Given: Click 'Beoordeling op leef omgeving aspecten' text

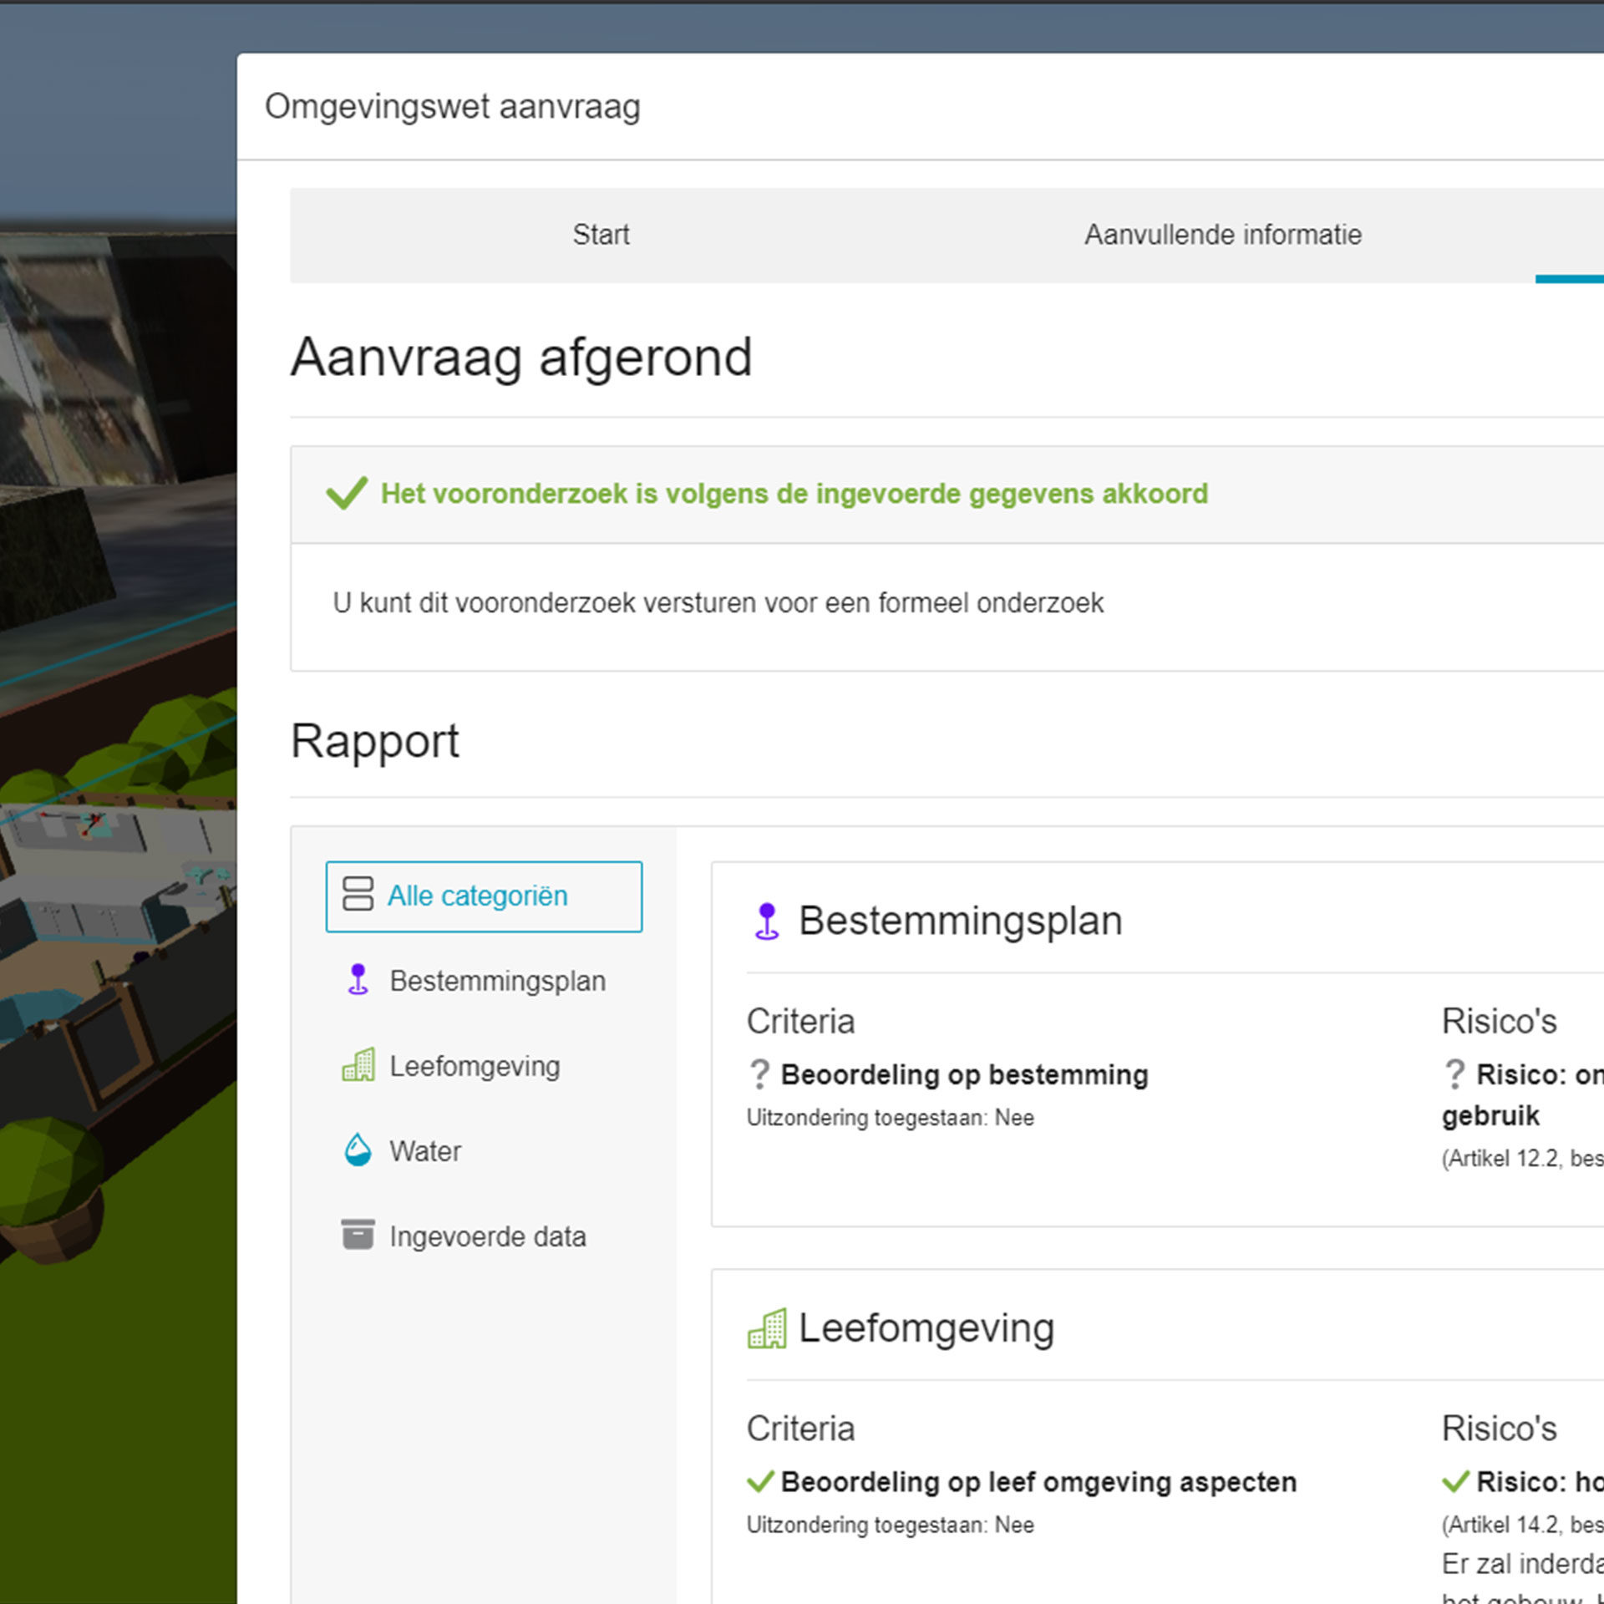Looking at the screenshot, I should (x=1038, y=1482).
